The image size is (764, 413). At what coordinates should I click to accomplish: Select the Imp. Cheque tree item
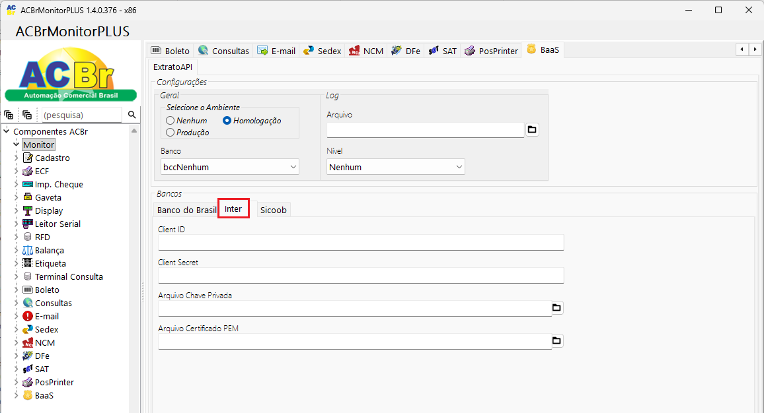tap(58, 184)
